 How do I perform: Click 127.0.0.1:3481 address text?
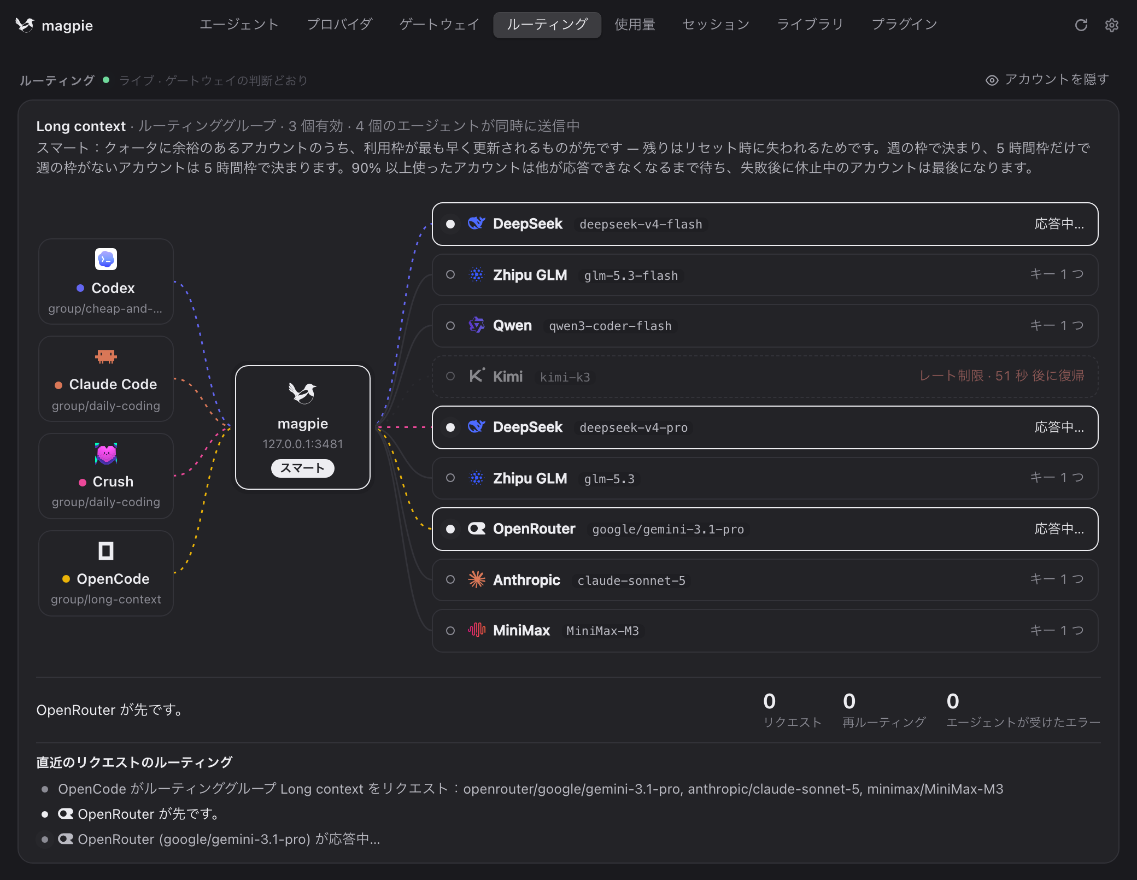(302, 444)
